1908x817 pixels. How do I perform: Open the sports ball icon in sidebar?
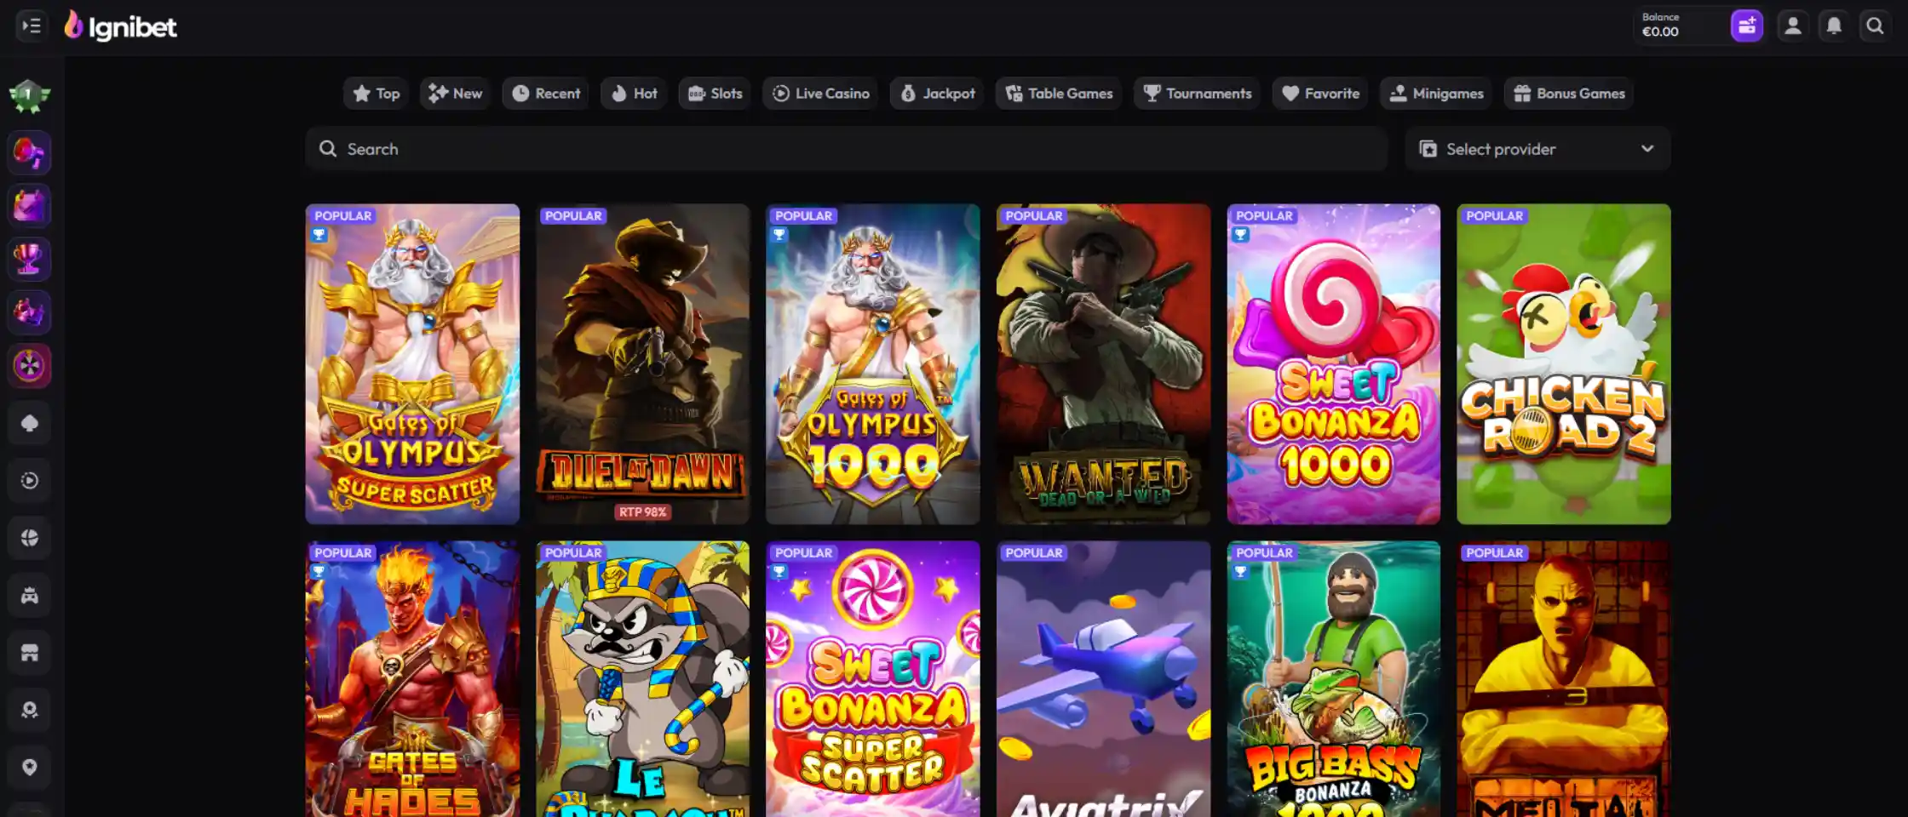tap(29, 538)
